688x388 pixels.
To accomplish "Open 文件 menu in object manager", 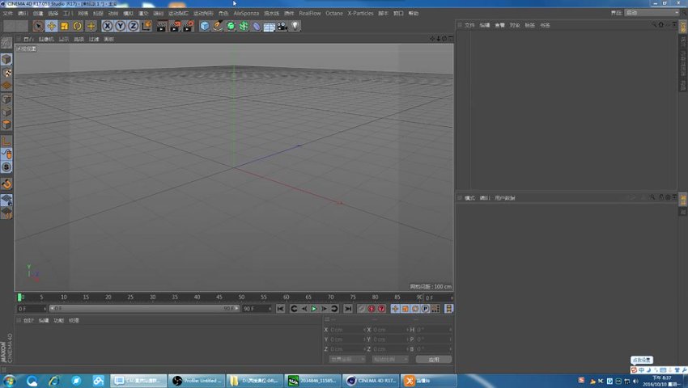I will pos(469,25).
